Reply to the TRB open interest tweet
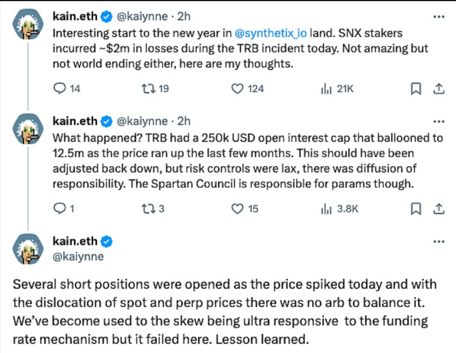Screen dimensions: 456x353 (x=60, y=209)
